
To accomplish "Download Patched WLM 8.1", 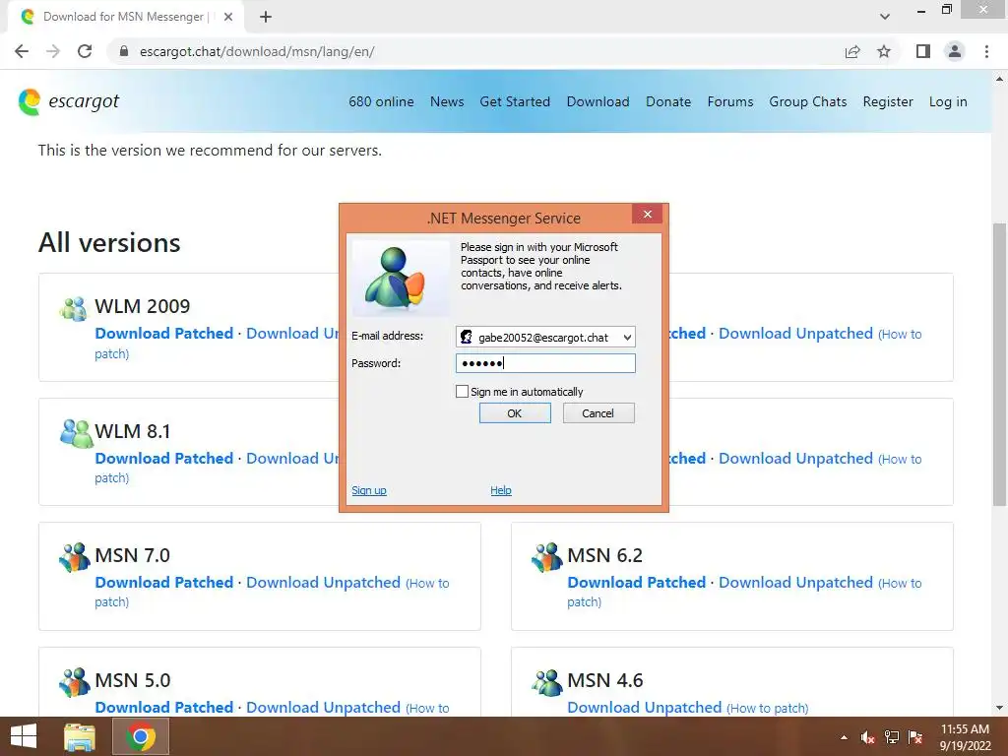I will pos(164,459).
